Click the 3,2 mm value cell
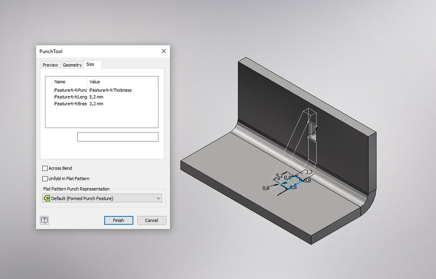This screenshot has width=436, height=279. (96, 104)
